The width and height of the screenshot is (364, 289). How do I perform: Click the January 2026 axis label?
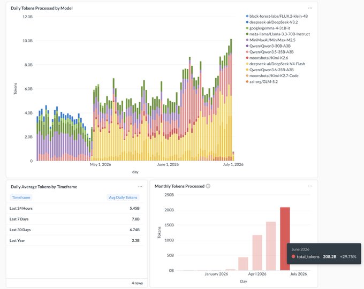(216, 274)
